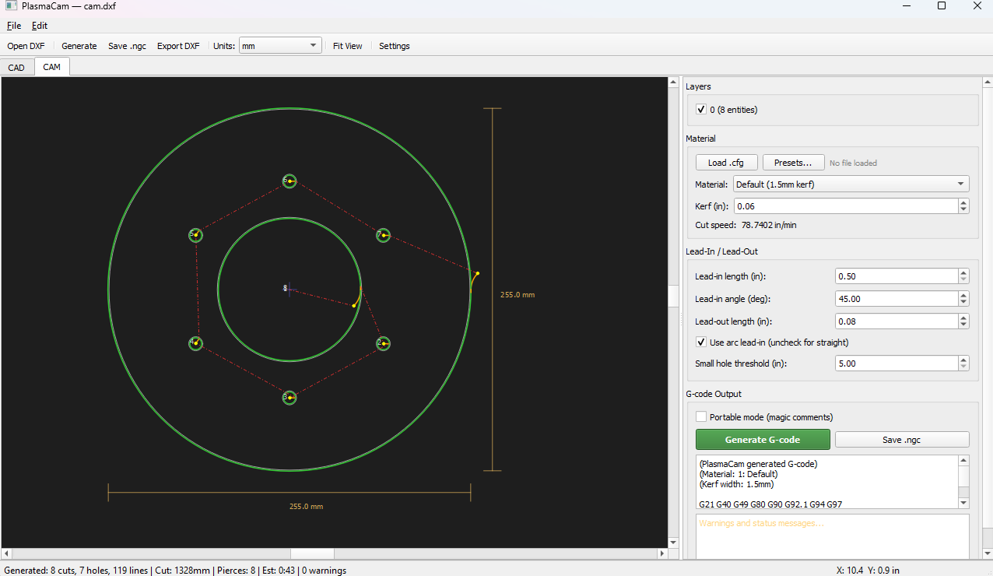Open the File menu
The width and height of the screenshot is (993, 576).
coord(14,26)
